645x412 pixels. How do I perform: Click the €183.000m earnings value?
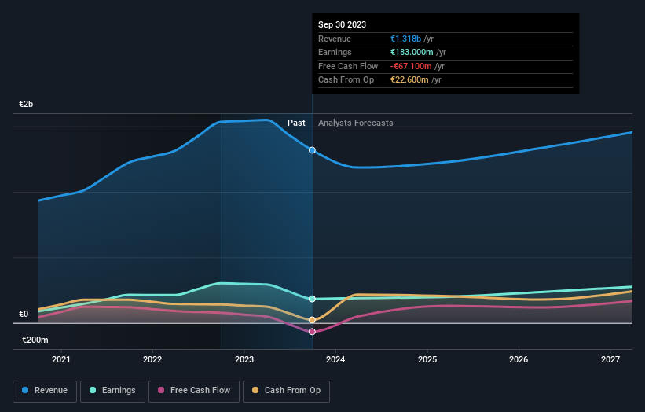[412, 52]
